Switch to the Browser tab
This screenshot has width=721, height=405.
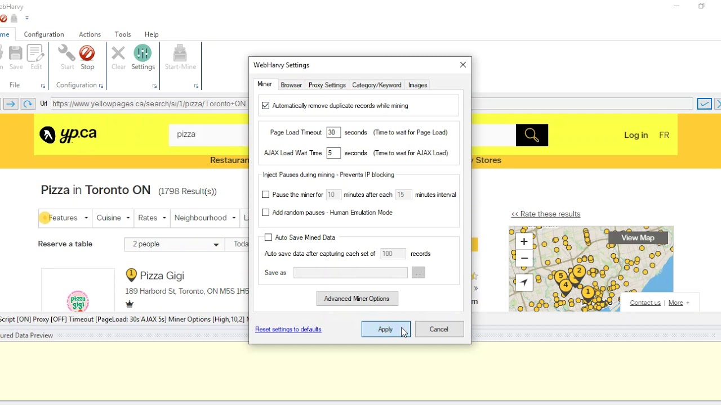pos(291,85)
